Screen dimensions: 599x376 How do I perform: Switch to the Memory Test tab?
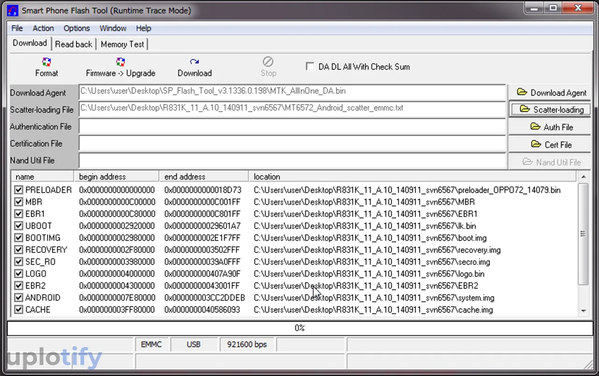pos(123,44)
